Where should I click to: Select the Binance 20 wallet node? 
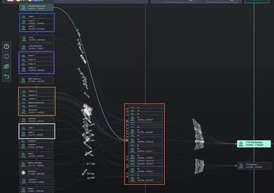37,111
